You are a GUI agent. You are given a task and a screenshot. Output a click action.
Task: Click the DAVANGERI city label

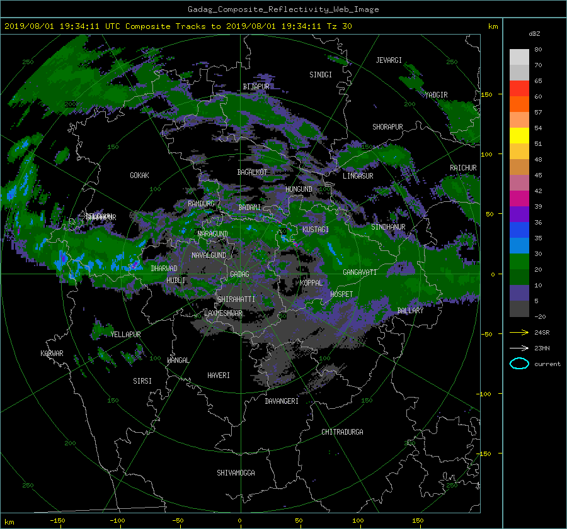coord(282,401)
